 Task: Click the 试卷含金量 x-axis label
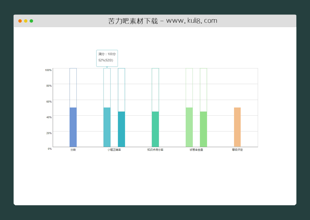tap(196, 150)
